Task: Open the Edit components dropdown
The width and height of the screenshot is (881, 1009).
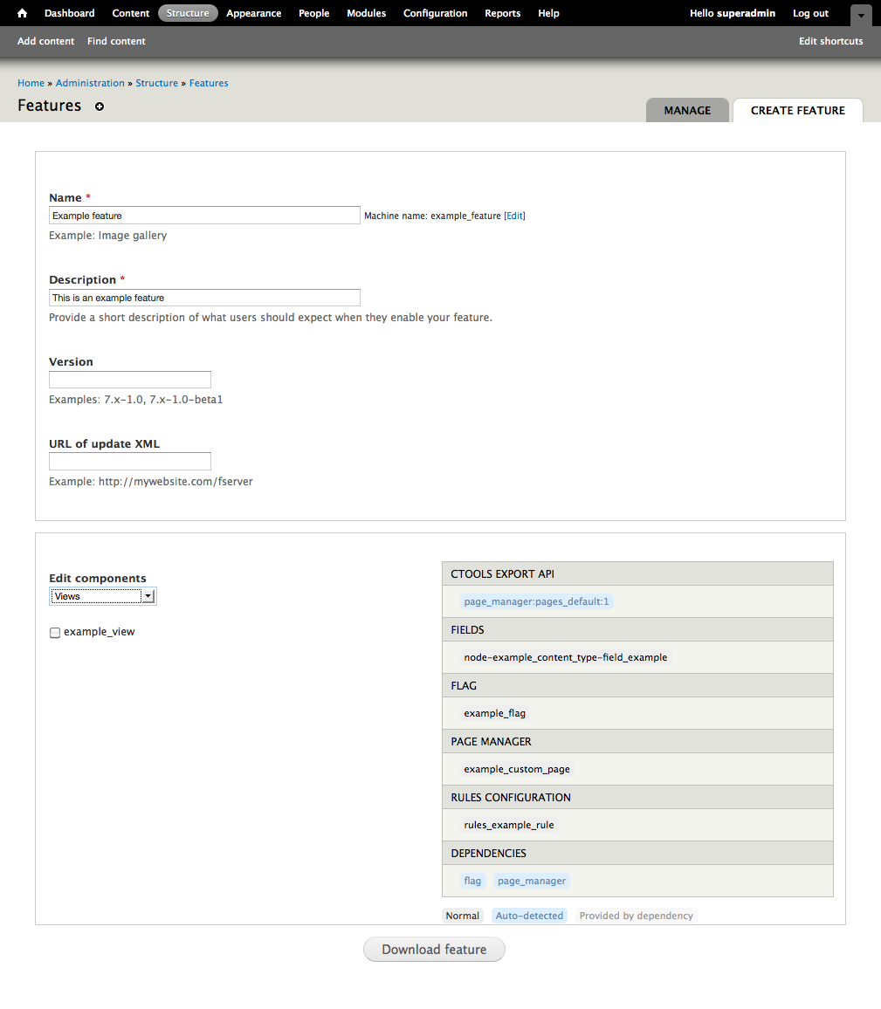Action: [103, 596]
